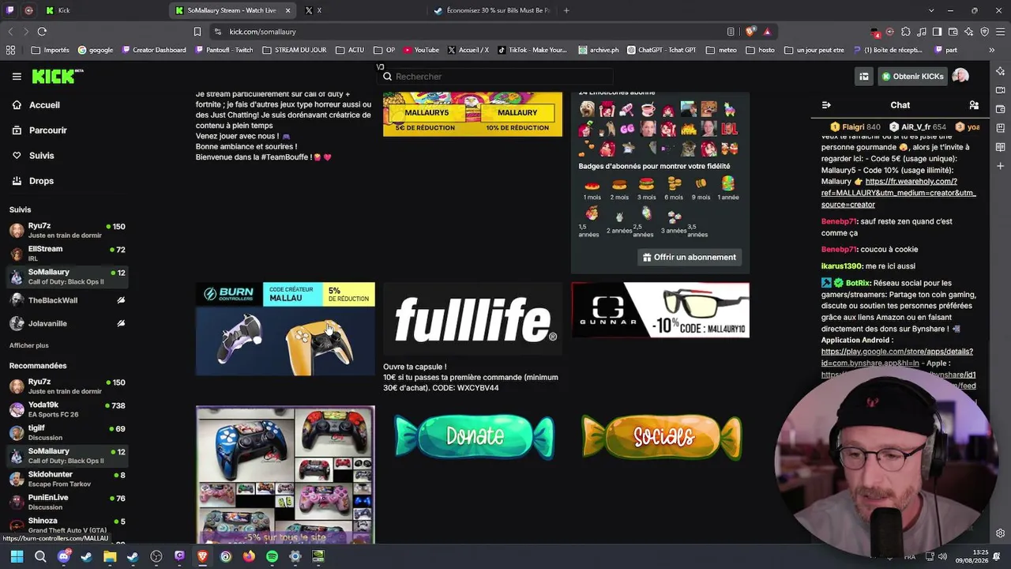1011x569 pixels.
Task: Open the fulllife promo banner
Action: (x=472, y=319)
